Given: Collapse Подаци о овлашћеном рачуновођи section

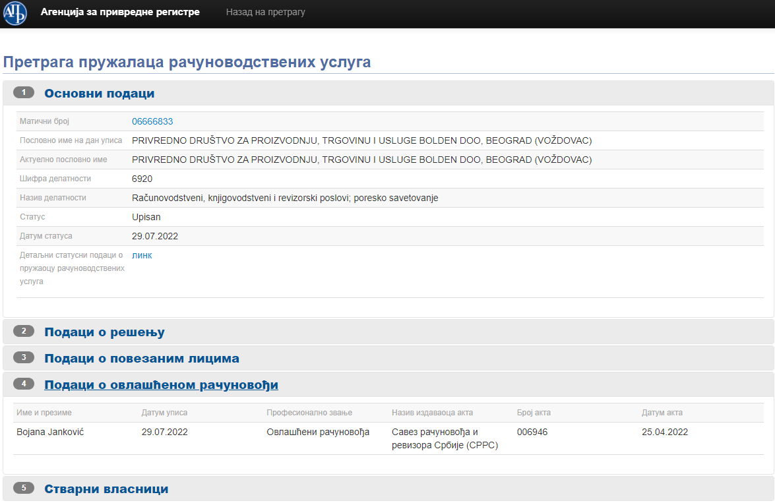Looking at the screenshot, I should tap(161, 384).
